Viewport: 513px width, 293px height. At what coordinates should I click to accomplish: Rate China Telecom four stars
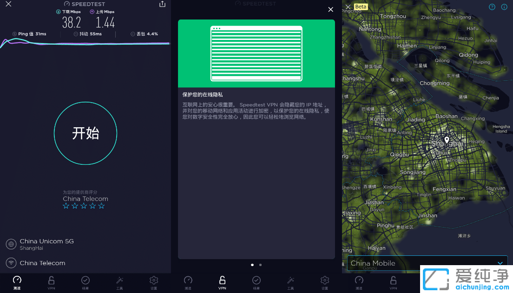tap(92, 206)
